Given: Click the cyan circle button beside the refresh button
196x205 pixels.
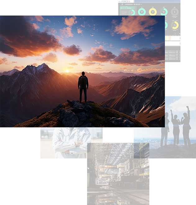Looking at the screenshot, I should click(x=179, y=34).
